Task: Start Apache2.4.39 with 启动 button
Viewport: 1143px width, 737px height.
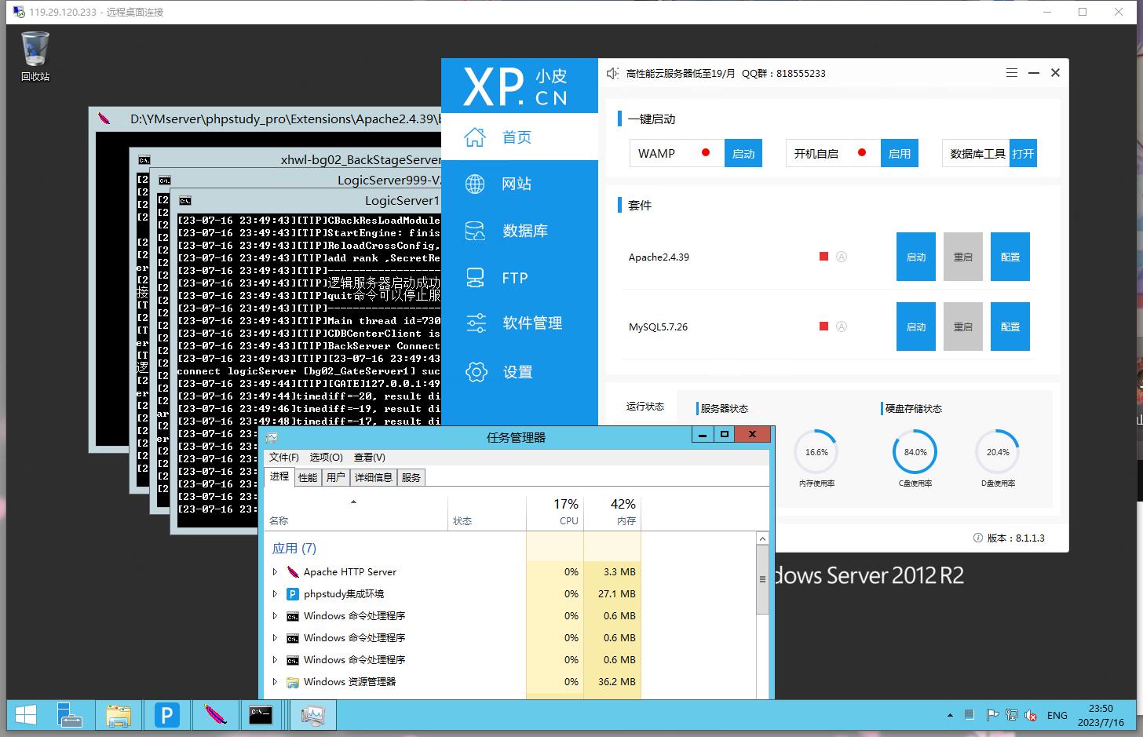Action: (916, 257)
